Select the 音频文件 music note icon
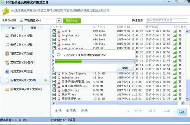190x125 pixels. [x=7, y=45]
